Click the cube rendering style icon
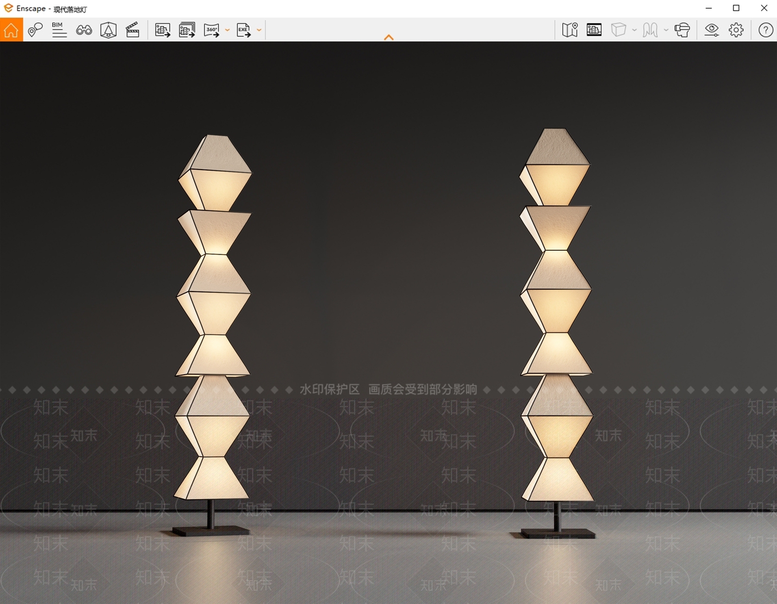The width and height of the screenshot is (777, 604). (619, 30)
